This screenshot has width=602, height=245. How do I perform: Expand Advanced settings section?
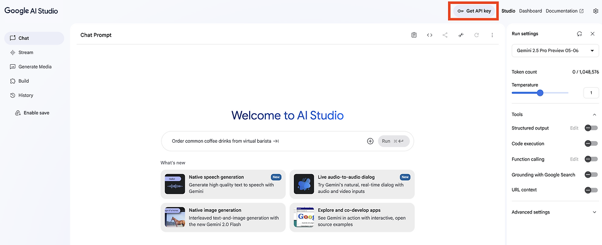[x=555, y=212]
